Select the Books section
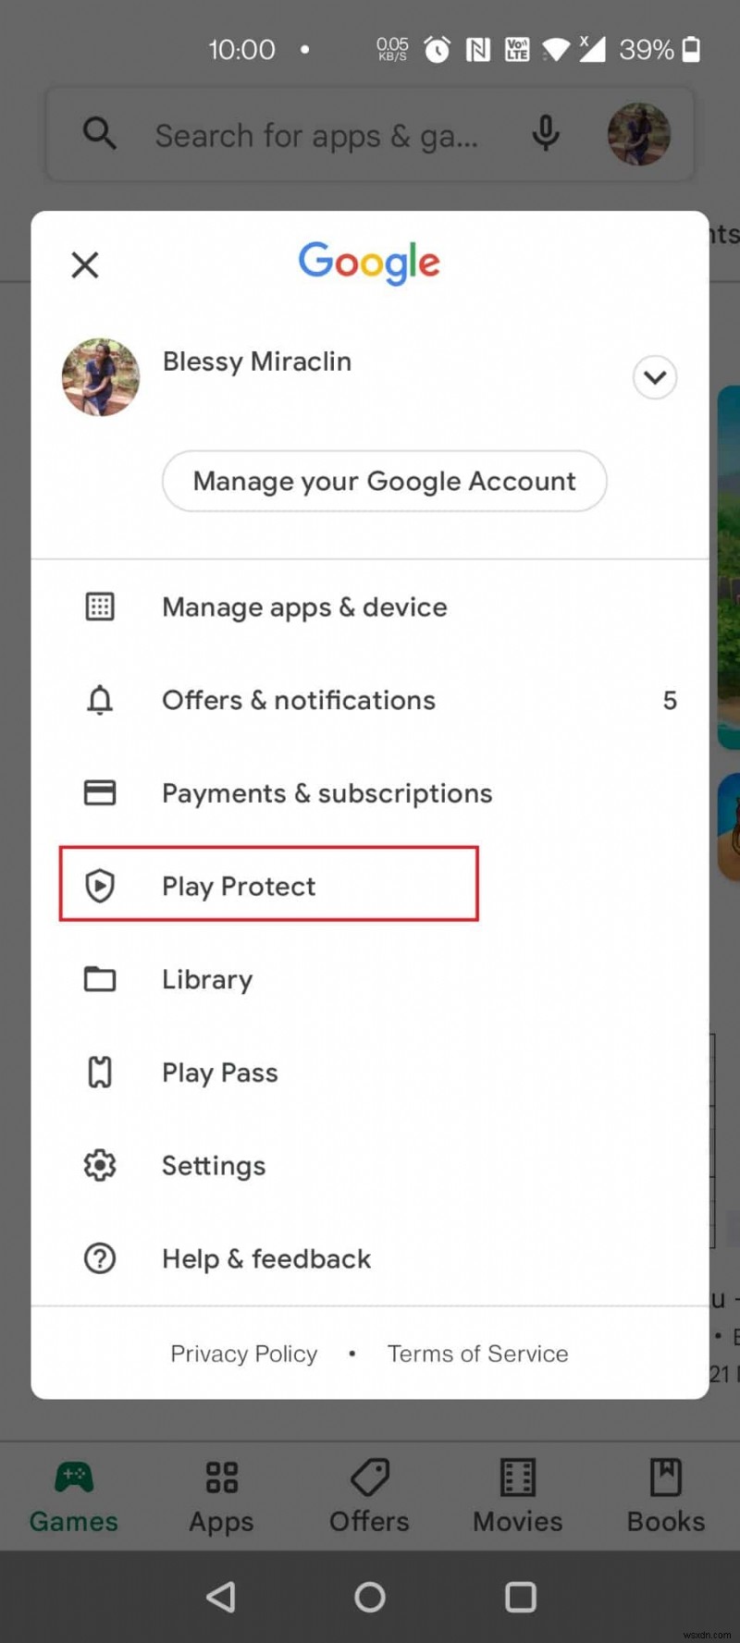Screen dimensions: 740x1643 point(665,1496)
